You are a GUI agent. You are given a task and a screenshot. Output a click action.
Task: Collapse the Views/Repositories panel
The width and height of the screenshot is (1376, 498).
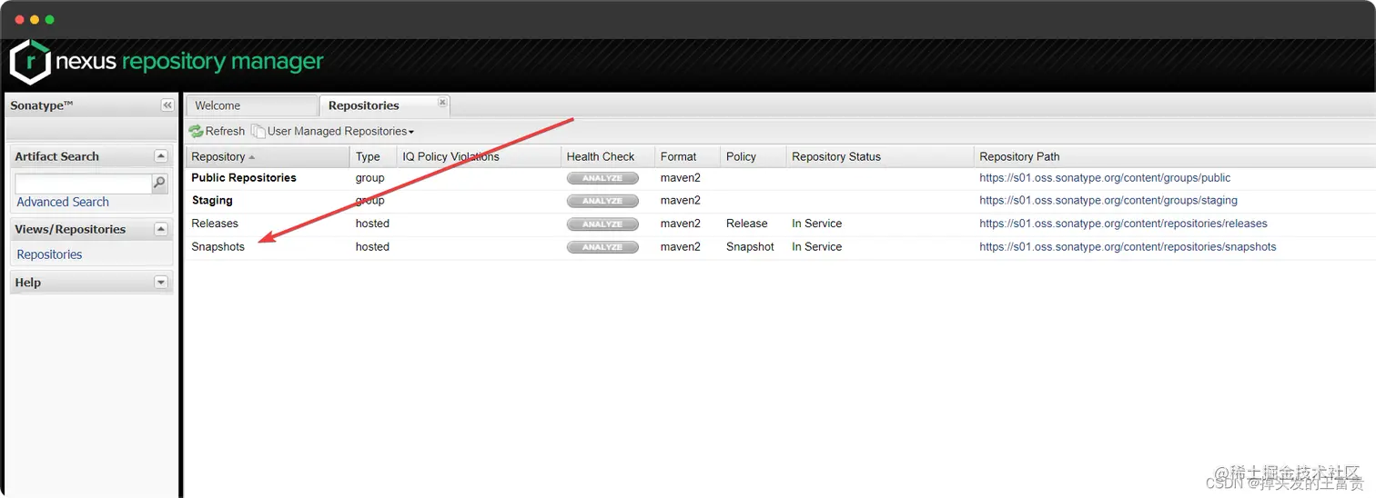tap(161, 229)
